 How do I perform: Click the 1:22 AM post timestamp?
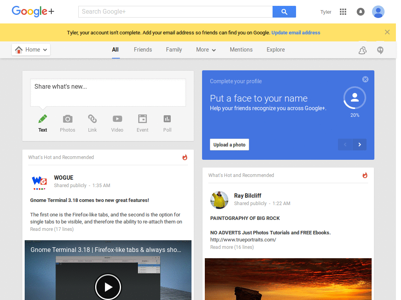click(x=281, y=204)
